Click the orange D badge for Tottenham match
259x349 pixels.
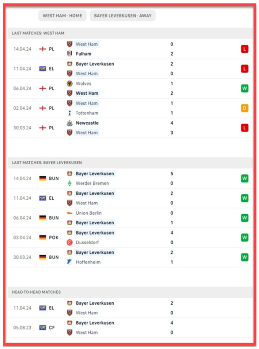tap(244, 108)
